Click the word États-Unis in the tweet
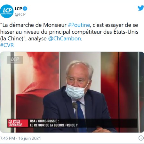144x144 pixels. pos(126,32)
